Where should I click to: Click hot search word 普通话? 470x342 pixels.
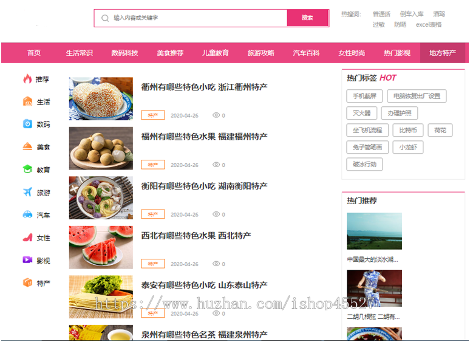click(381, 14)
